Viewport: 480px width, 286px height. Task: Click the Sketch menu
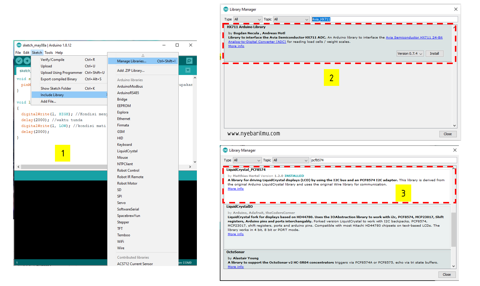pyautogui.click(x=37, y=53)
